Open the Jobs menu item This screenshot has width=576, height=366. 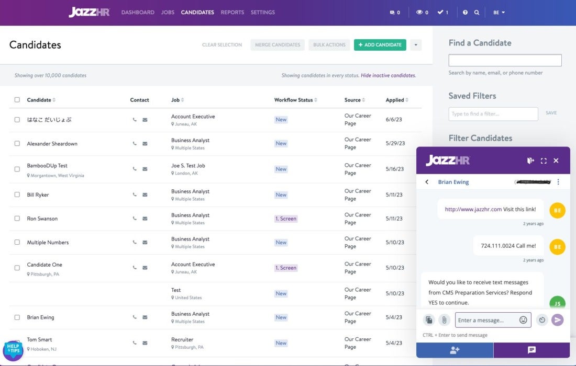click(x=168, y=13)
